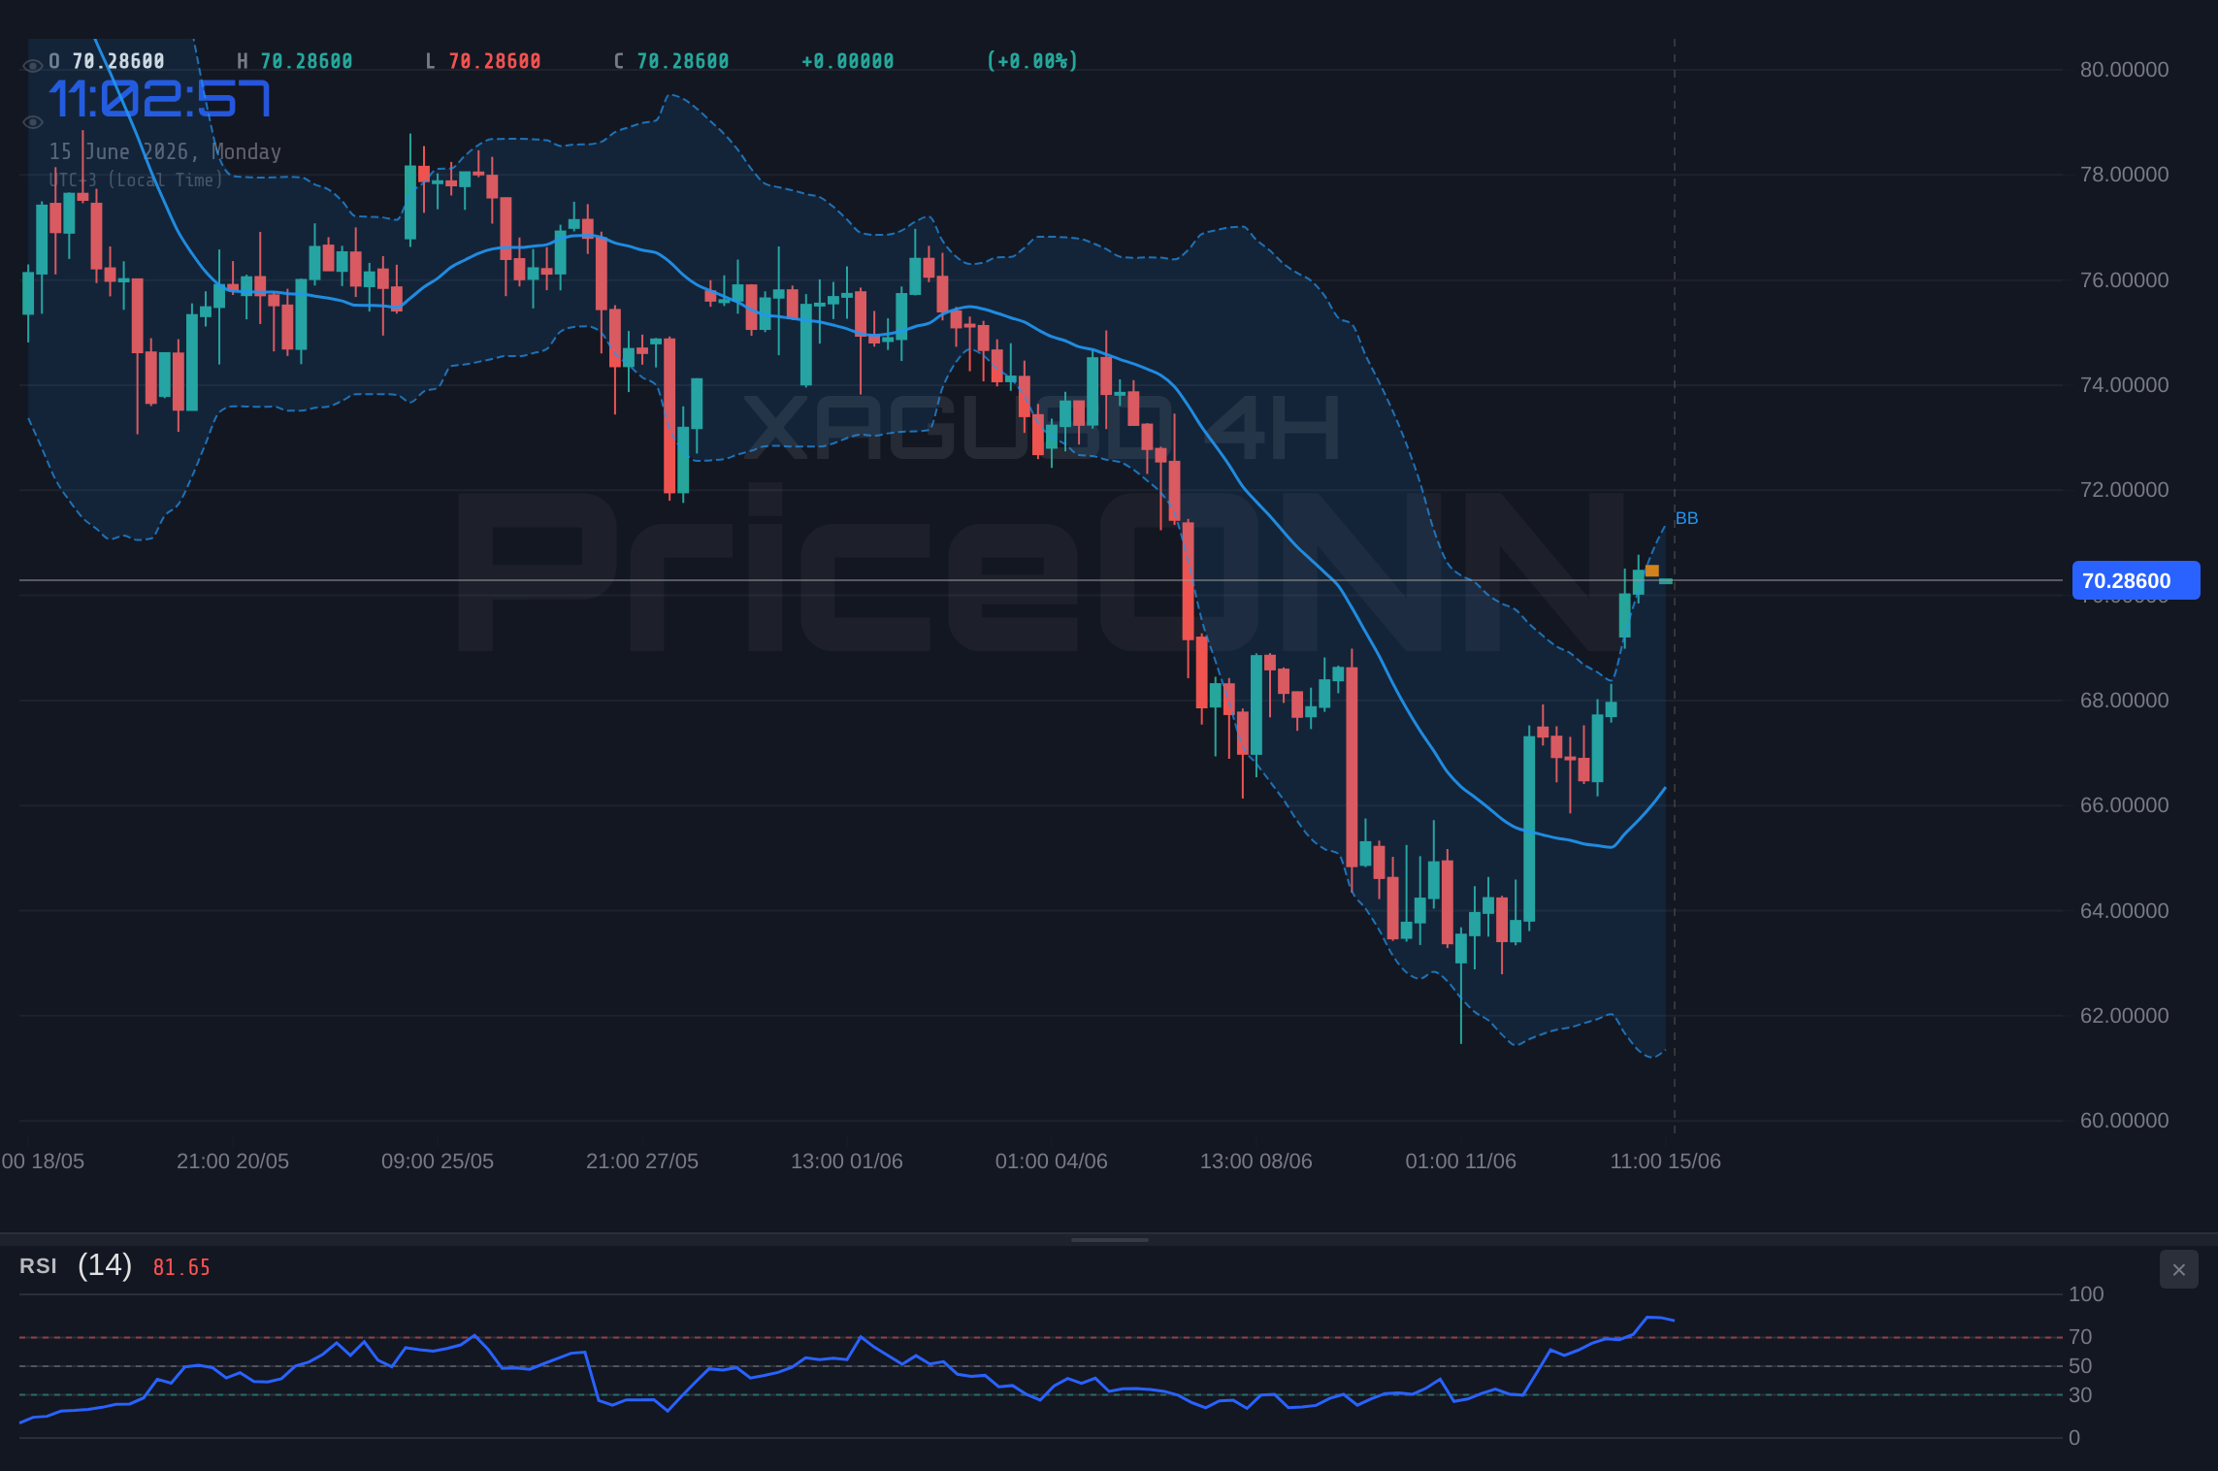Click the +0.00000 change value
This screenshot has width=2218, height=1471.
848,61
